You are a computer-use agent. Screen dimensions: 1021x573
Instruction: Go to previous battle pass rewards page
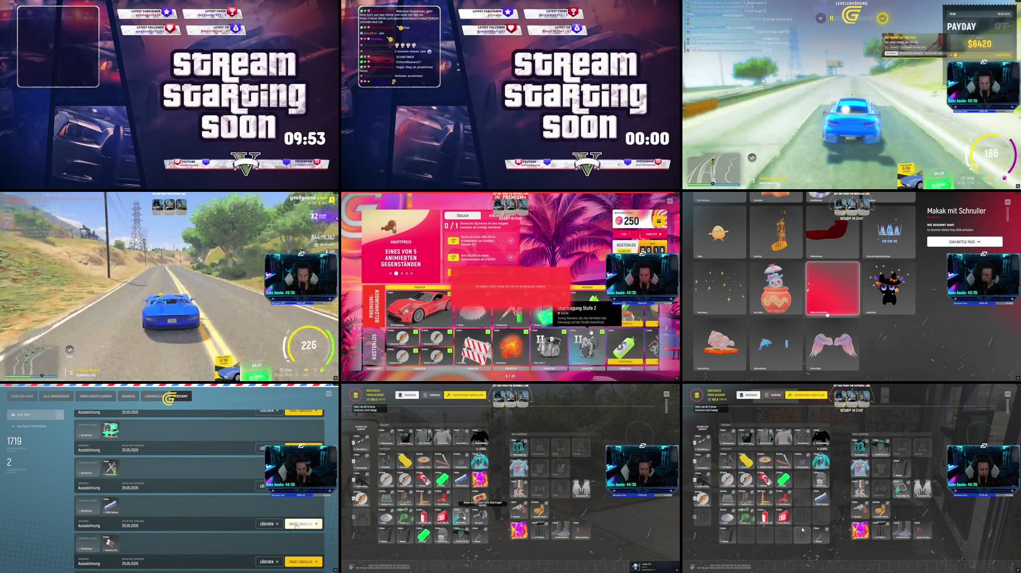click(355, 328)
